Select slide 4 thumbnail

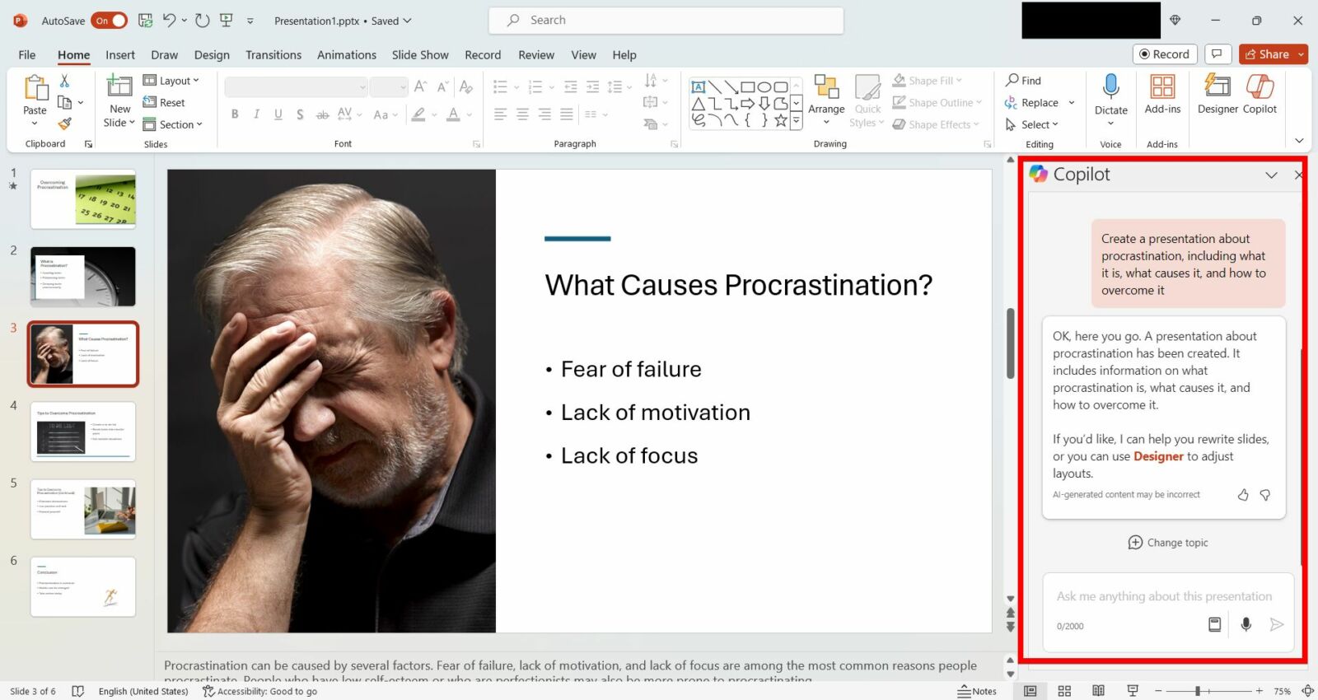pyautogui.click(x=83, y=432)
